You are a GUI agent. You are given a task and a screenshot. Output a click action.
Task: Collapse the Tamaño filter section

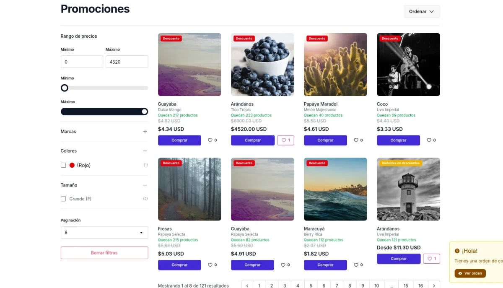(145, 185)
